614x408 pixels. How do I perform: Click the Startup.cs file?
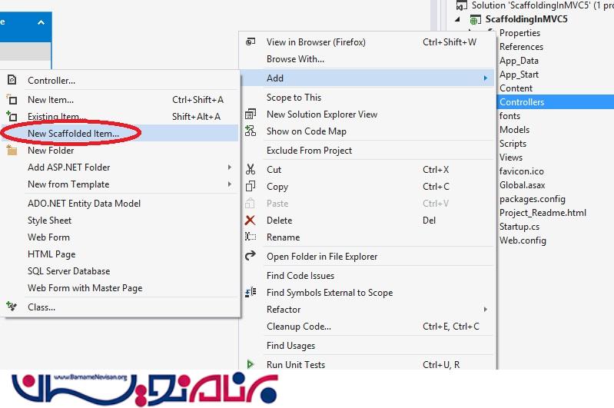519,227
